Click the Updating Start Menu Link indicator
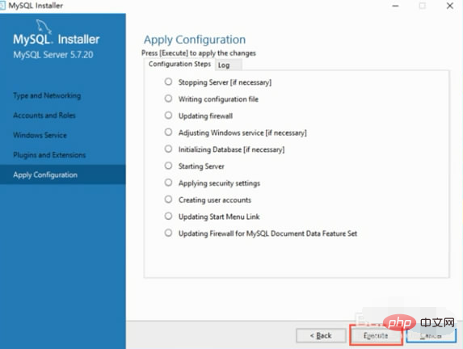This screenshot has height=349, width=463. pyautogui.click(x=168, y=217)
